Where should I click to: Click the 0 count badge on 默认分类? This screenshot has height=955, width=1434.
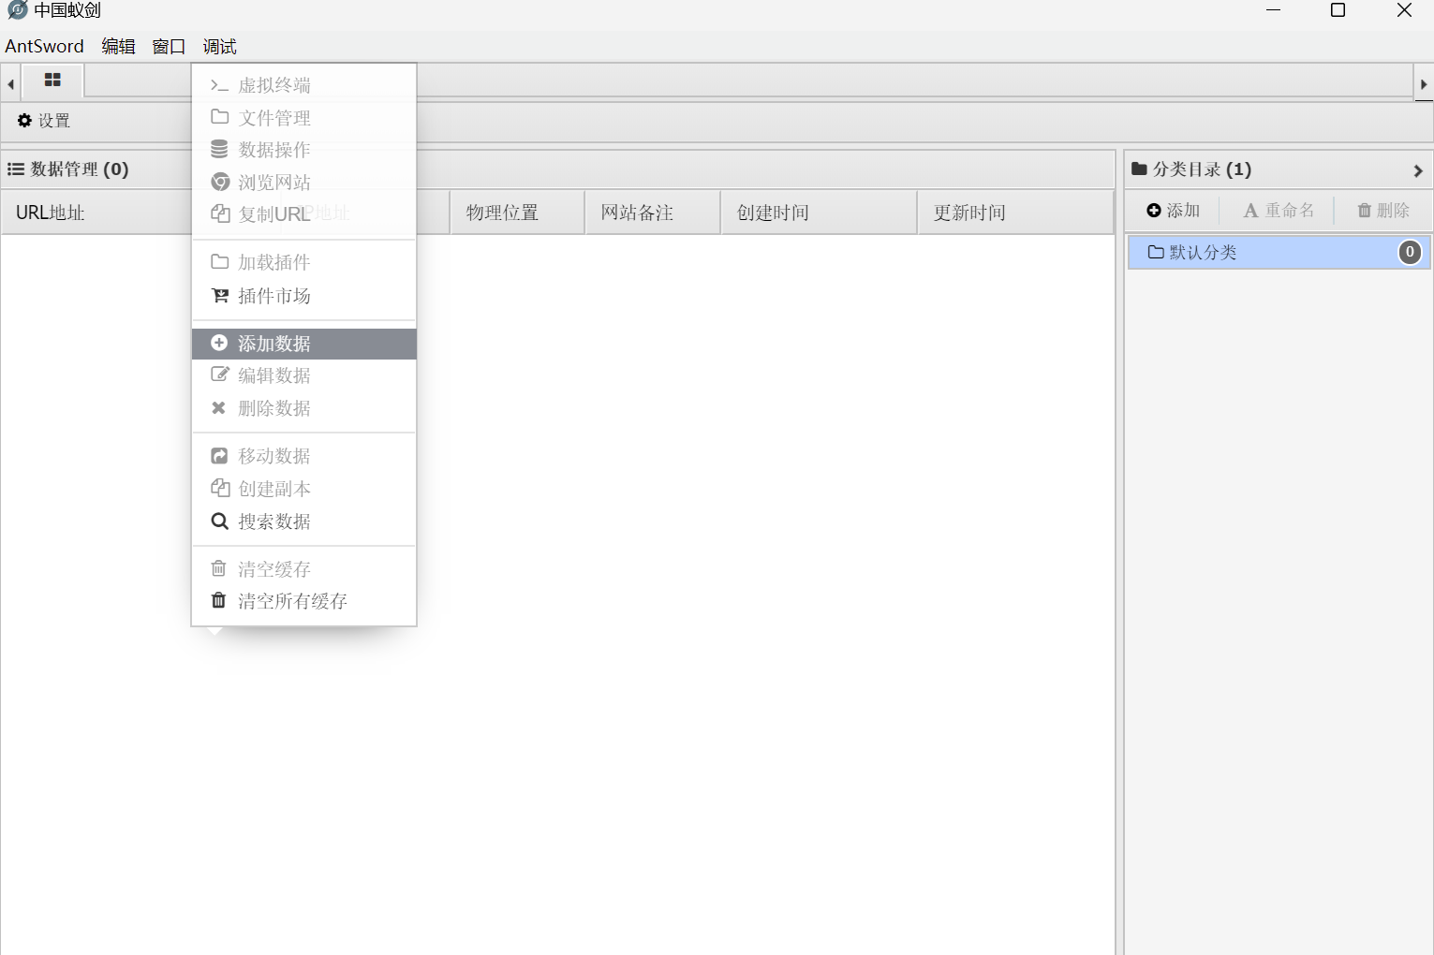coord(1410,252)
